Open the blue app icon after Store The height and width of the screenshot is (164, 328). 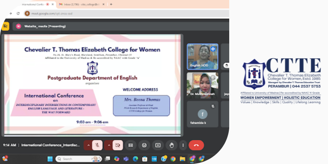point(155,159)
